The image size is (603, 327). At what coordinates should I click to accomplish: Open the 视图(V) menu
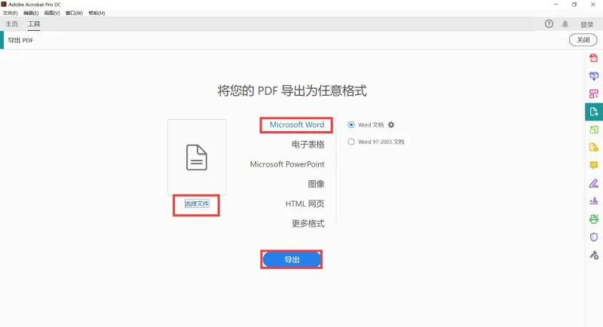pos(52,13)
